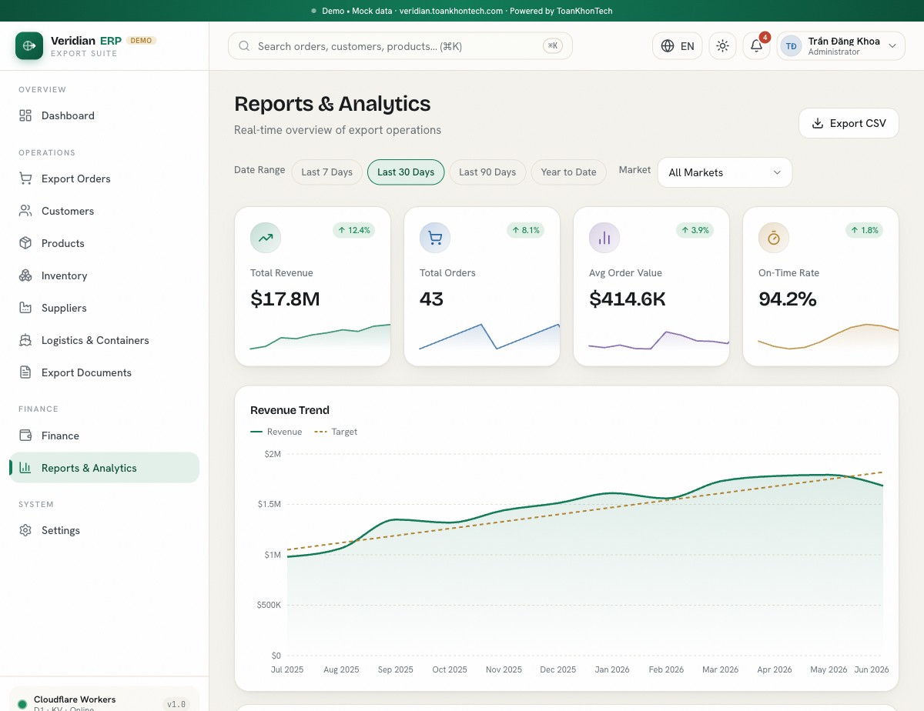Click the Total Revenue trend icon
This screenshot has width=924, height=711.
[x=266, y=238]
